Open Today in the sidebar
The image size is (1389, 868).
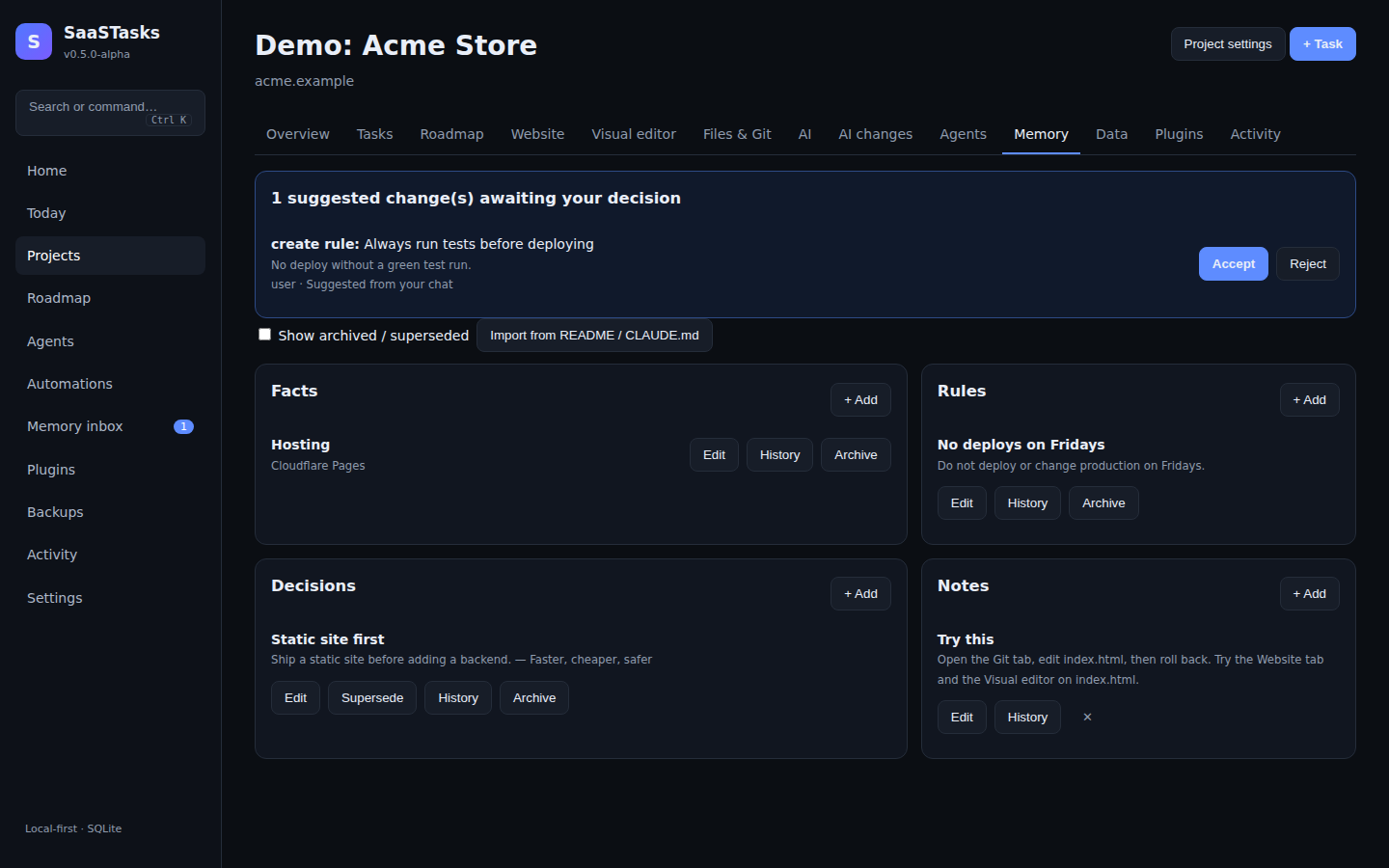click(110, 213)
